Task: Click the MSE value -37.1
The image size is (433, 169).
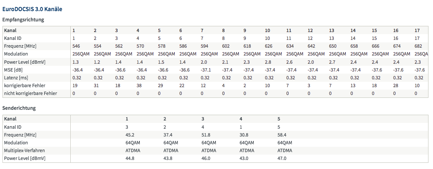Action: coord(206,70)
